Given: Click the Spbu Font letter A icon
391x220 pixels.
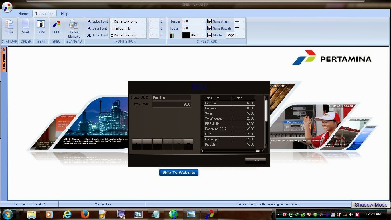Looking at the screenshot, I should coord(89,21).
